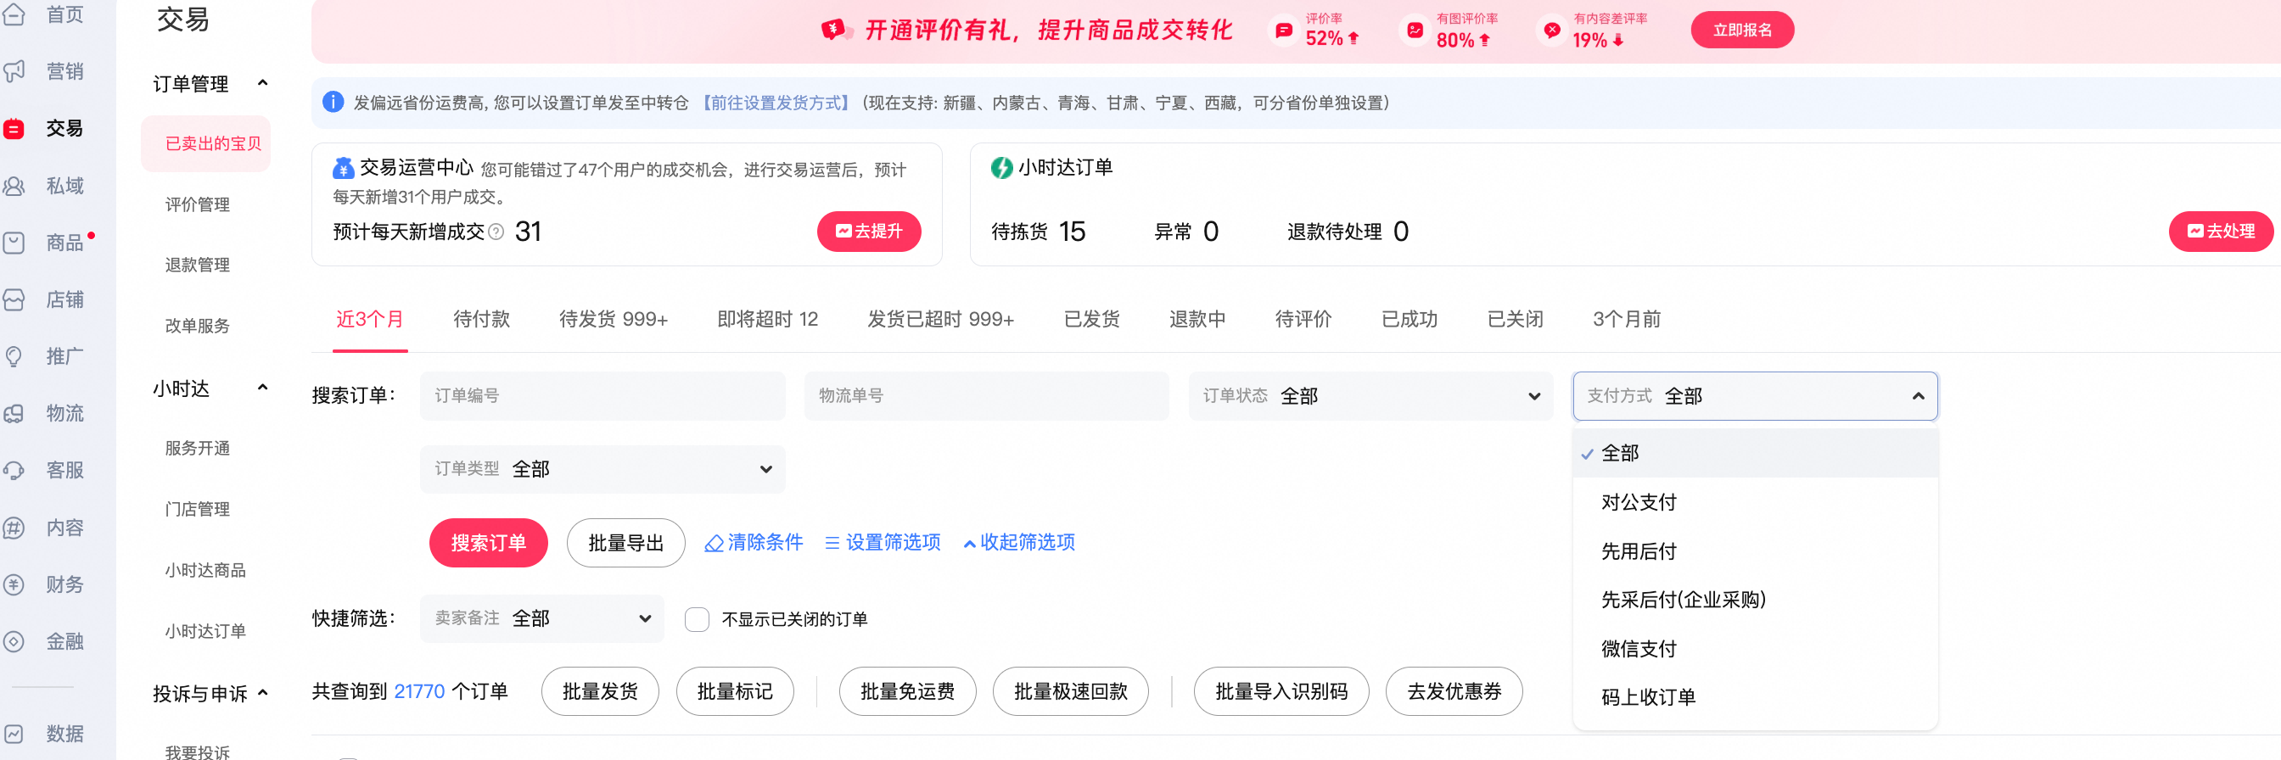This screenshot has width=2281, height=760.
Task: Click eraser icon of 清除条件
Action: pos(714,543)
